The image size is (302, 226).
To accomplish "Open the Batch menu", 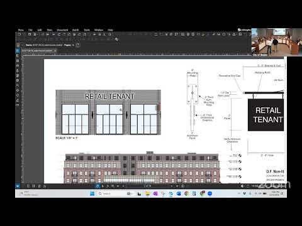I will tap(75, 30).
